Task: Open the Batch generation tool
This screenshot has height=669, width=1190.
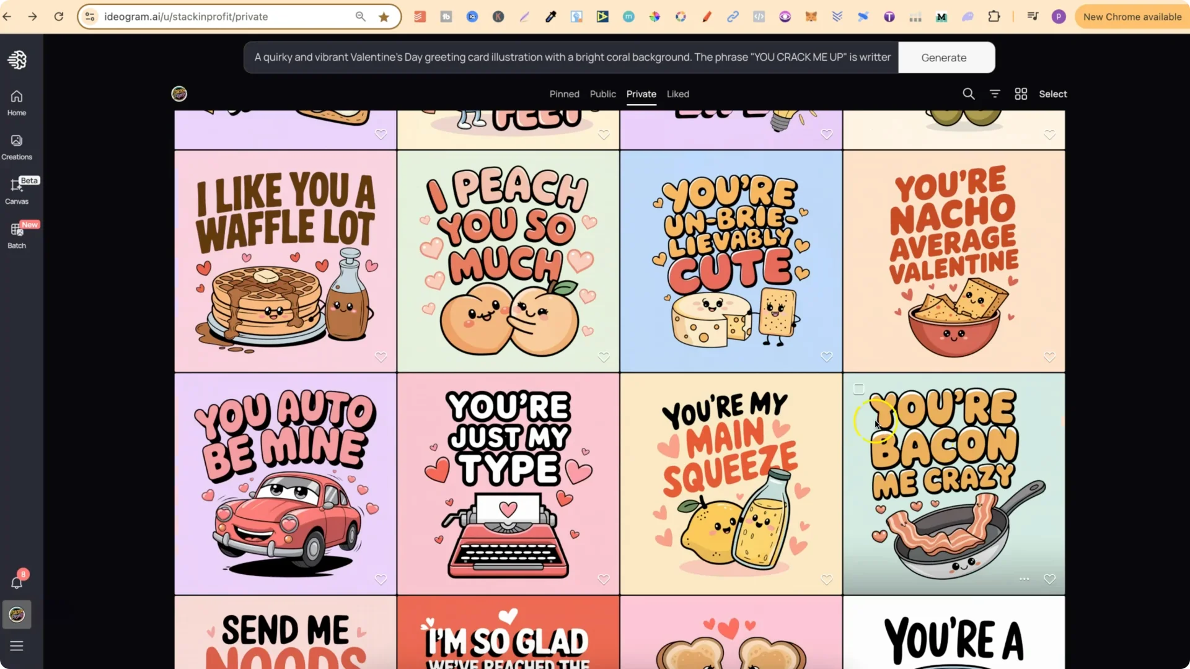Action: pyautogui.click(x=17, y=234)
